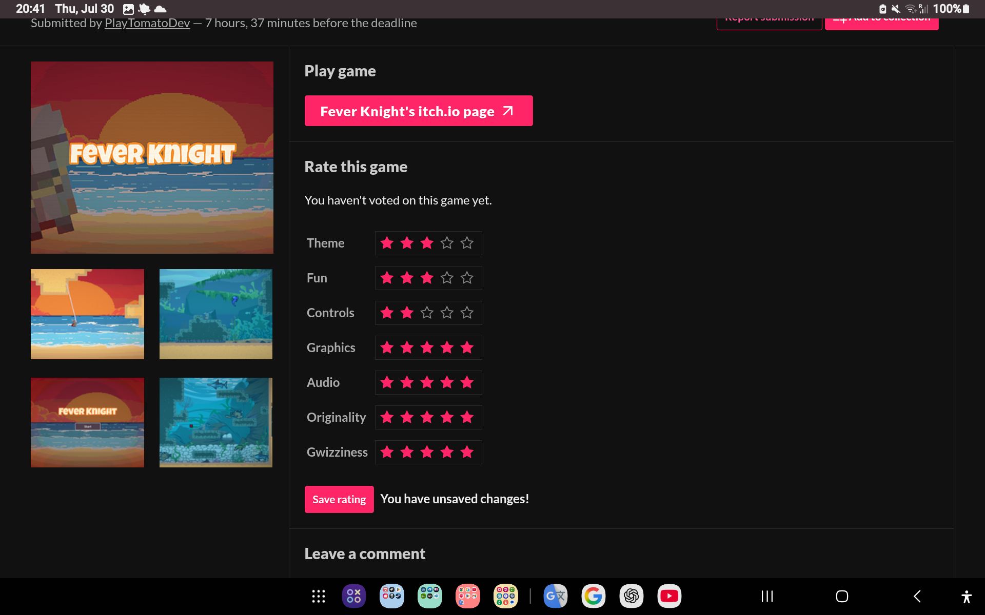Set Theme rating to one star
The width and height of the screenshot is (985, 615).
click(x=387, y=243)
